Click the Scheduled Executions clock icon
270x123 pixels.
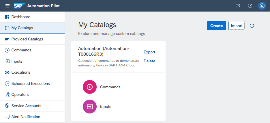click(x=7, y=83)
